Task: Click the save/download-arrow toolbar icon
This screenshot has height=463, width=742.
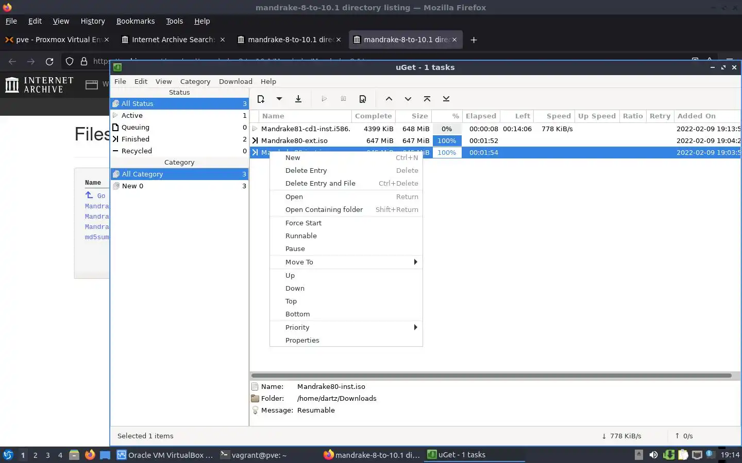Action: (298, 99)
